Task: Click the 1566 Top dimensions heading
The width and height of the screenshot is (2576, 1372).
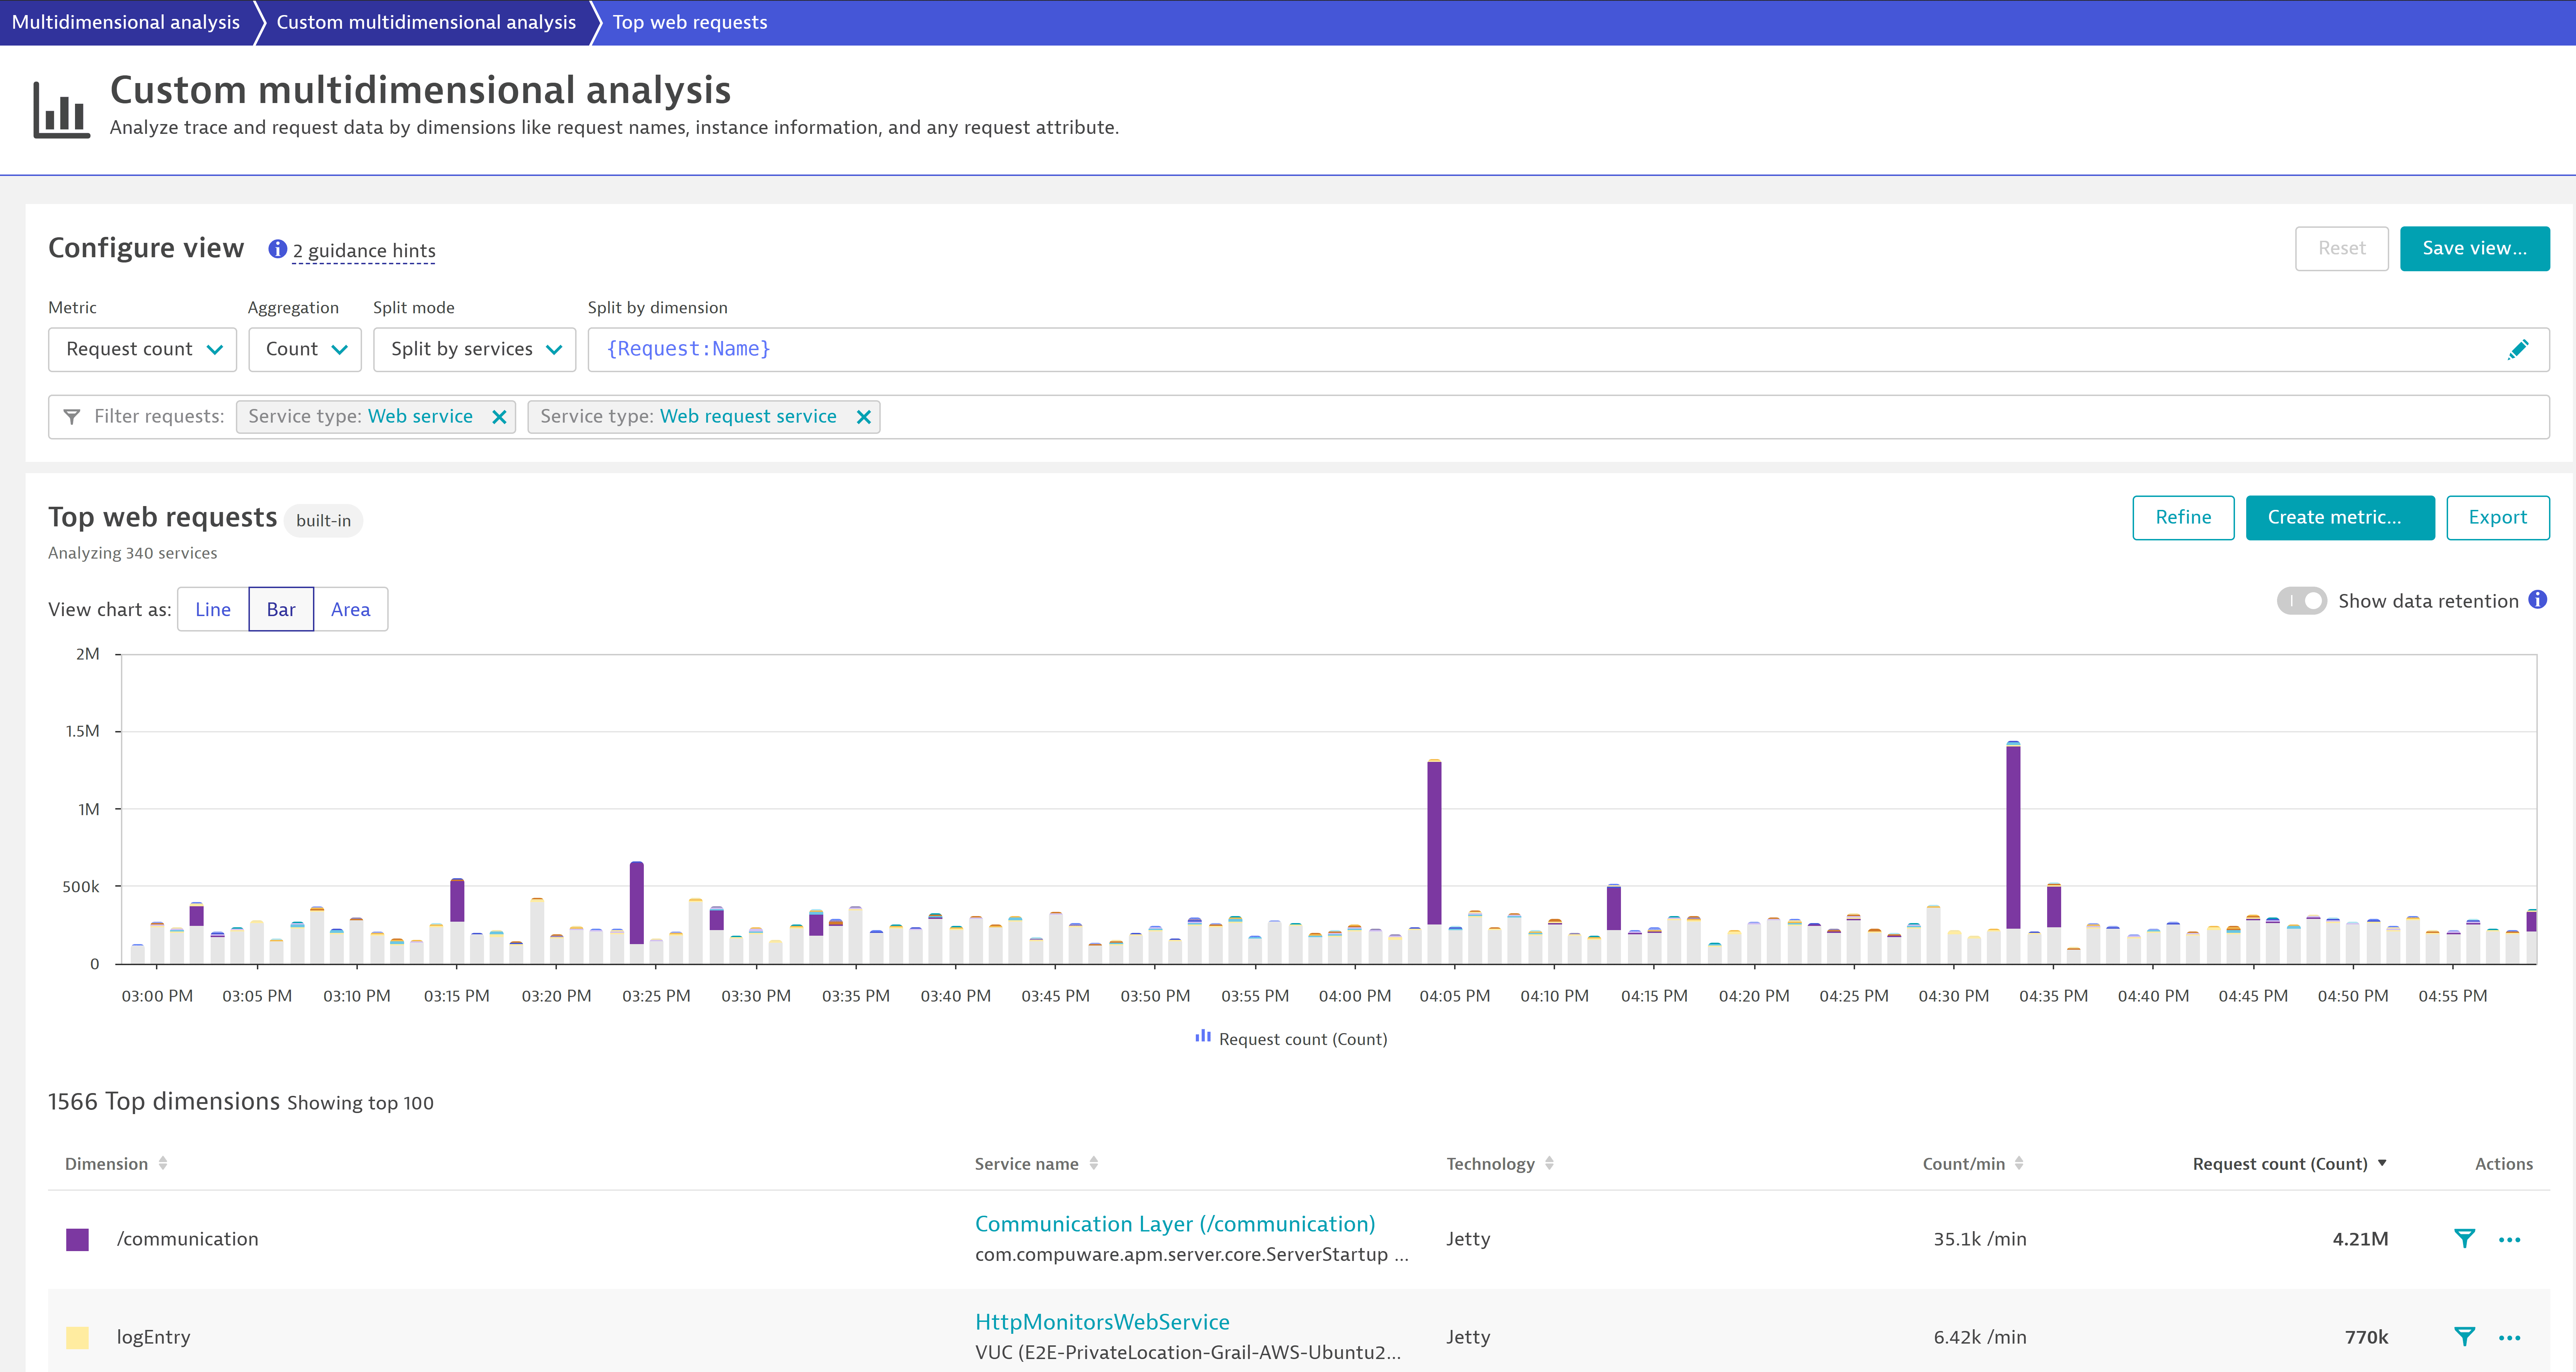Action: pyautogui.click(x=164, y=1101)
